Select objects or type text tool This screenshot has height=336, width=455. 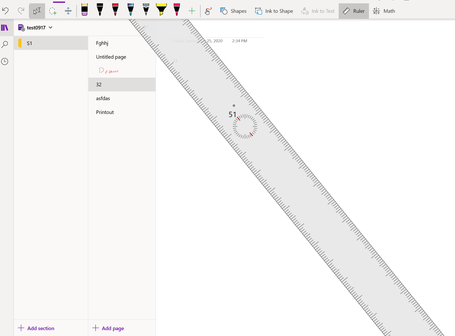tap(37, 11)
